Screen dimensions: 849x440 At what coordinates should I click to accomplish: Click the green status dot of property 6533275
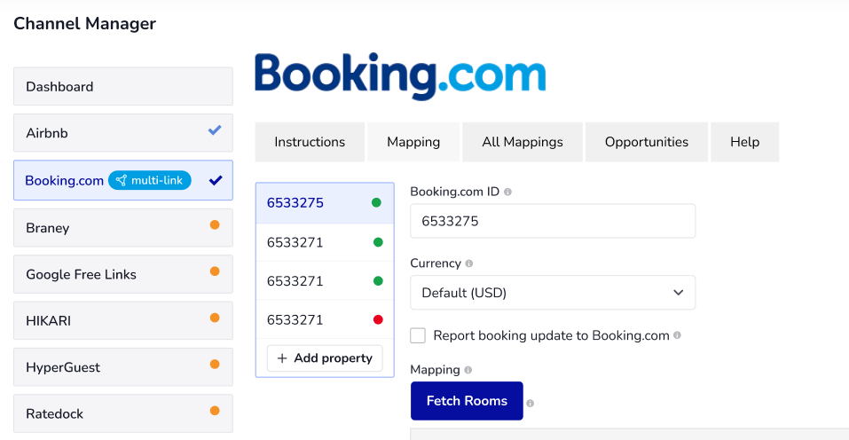pyautogui.click(x=376, y=202)
